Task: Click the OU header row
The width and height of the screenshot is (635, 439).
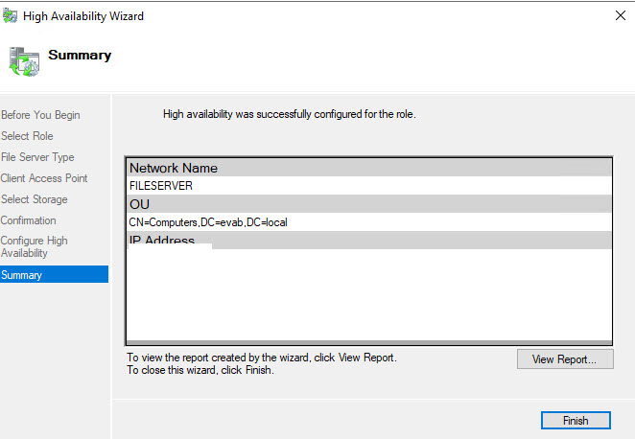Action: pyautogui.click(x=368, y=204)
